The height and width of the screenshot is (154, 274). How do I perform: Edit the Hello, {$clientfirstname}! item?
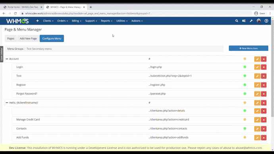coord(257,103)
